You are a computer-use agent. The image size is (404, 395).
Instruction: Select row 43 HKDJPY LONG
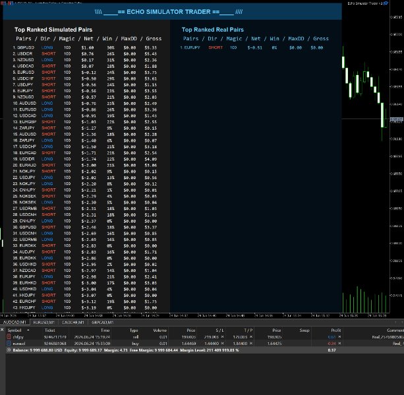click(85, 307)
